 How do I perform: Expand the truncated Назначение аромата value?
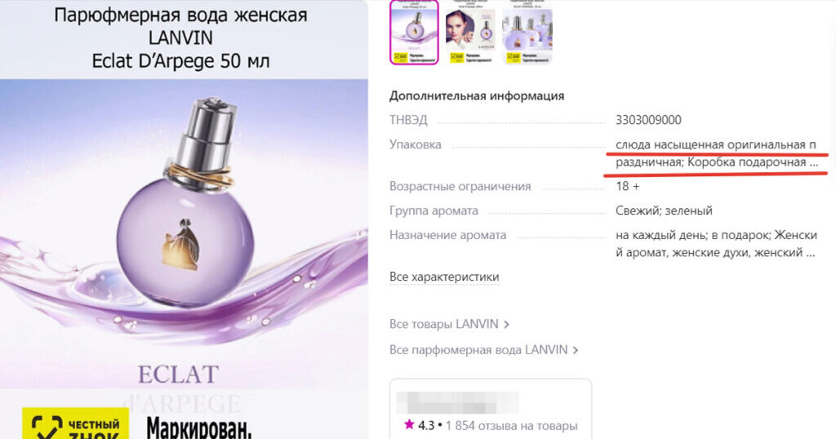pyautogui.click(x=716, y=244)
